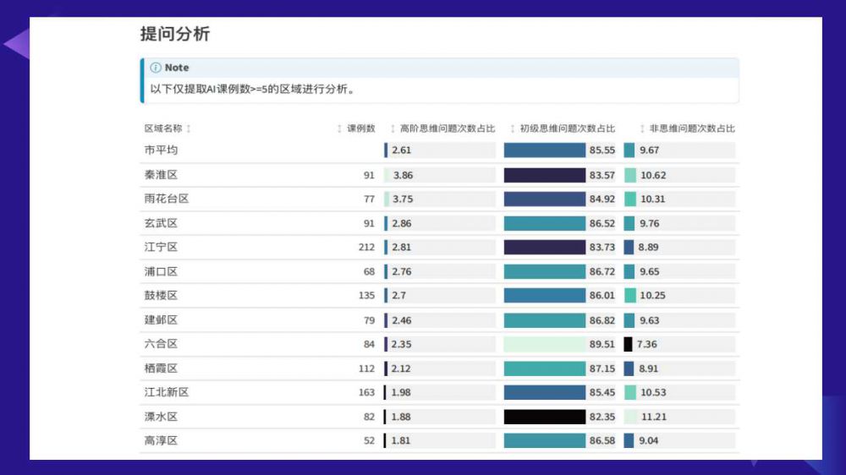Select the 雨花台区 district cell
Image resolution: width=846 pixels, height=475 pixels.
tap(166, 199)
